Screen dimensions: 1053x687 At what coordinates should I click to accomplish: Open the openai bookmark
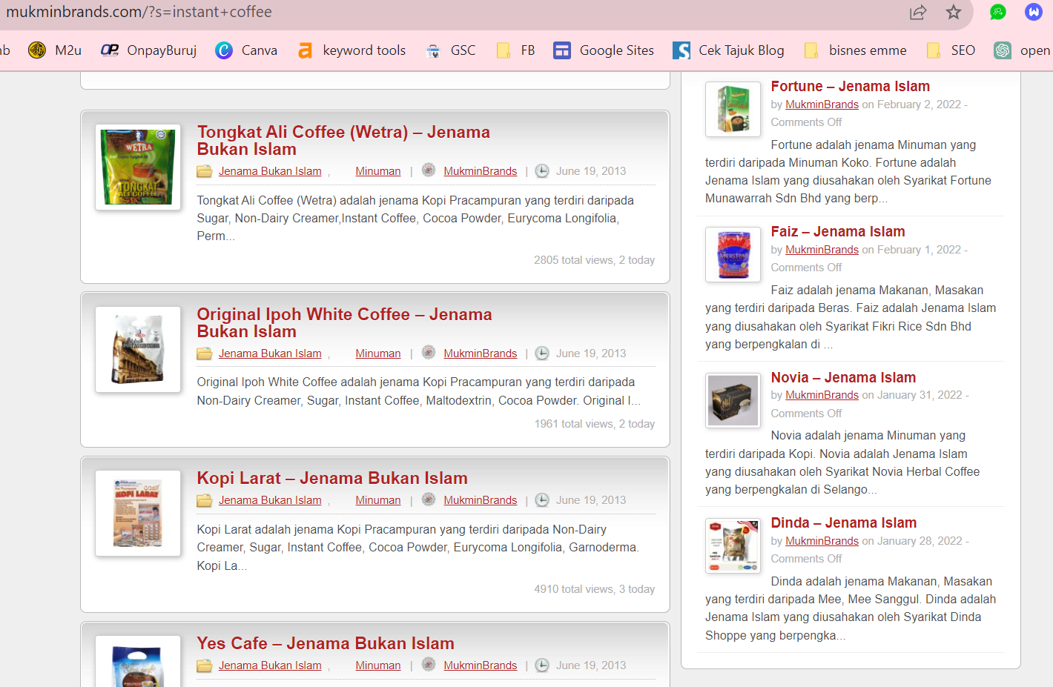[x=1023, y=50]
